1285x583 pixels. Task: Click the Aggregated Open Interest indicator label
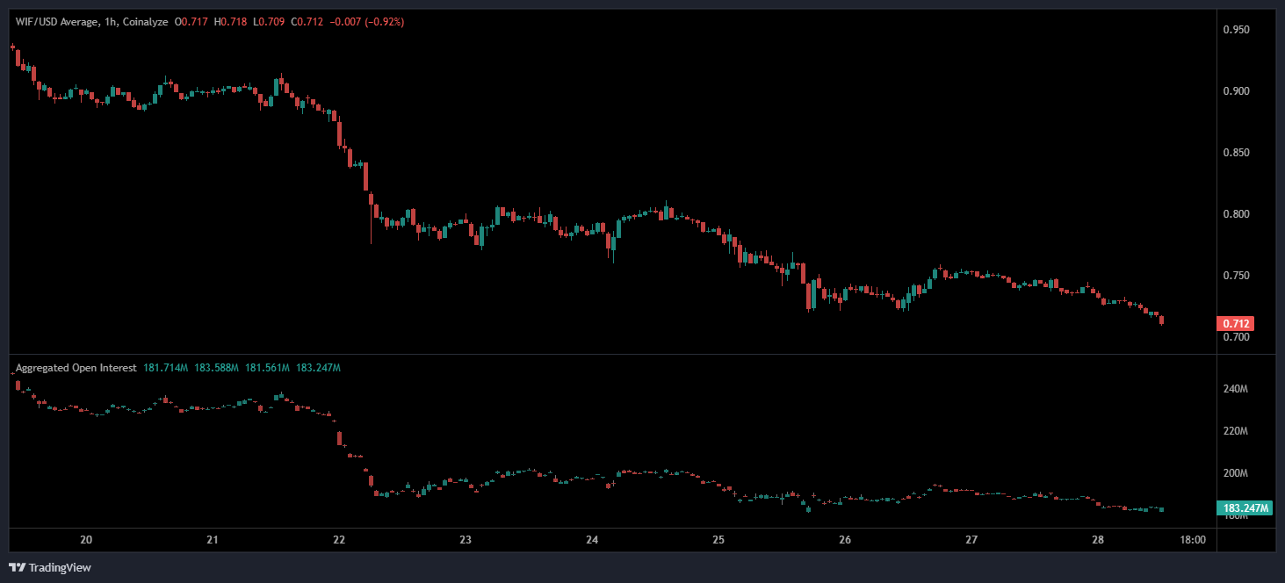[76, 368]
